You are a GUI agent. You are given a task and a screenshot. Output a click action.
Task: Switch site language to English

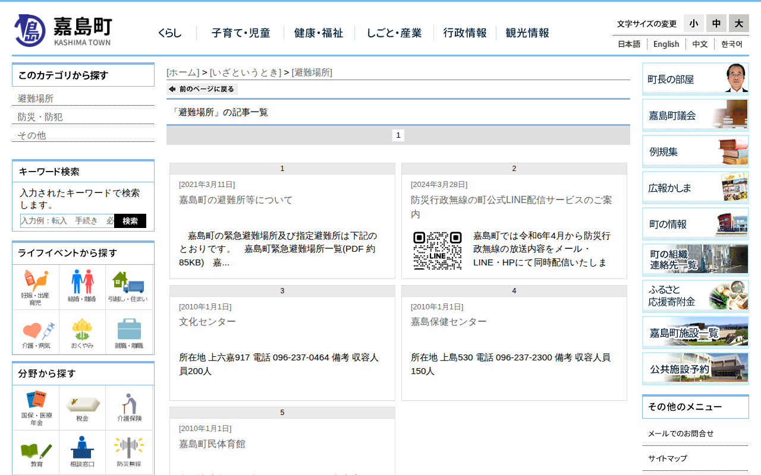click(666, 44)
